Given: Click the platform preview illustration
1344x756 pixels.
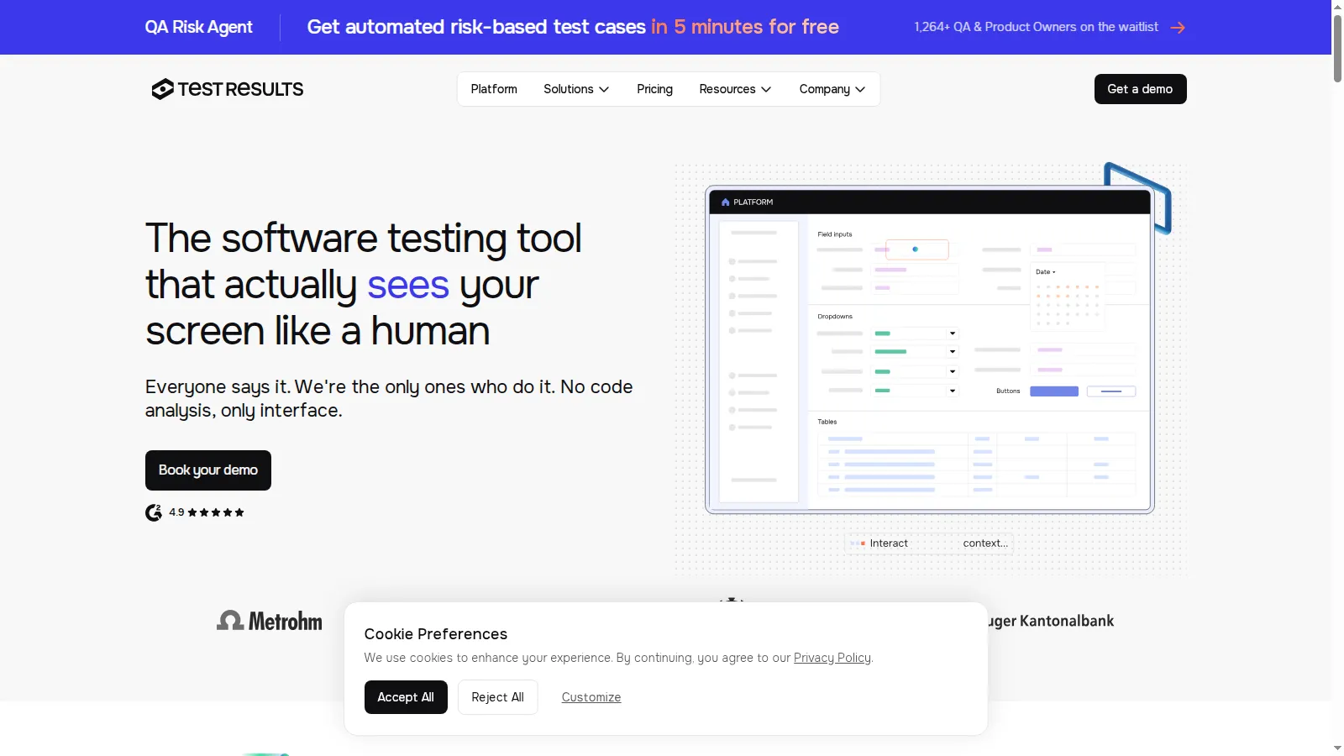Looking at the screenshot, I should point(930,349).
